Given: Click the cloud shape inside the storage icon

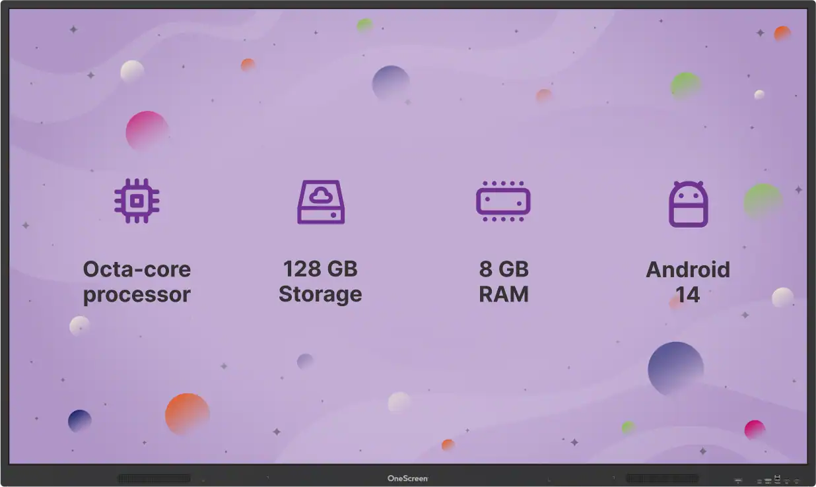Looking at the screenshot, I should (320, 195).
